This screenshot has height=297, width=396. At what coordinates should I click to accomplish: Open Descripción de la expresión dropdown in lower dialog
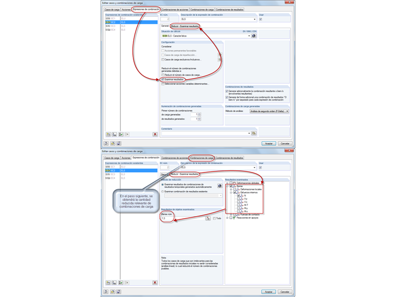(254, 167)
